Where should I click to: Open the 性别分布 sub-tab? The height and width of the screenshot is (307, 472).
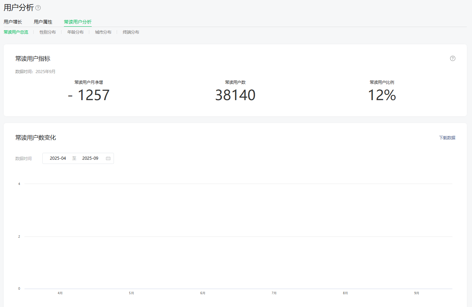(x=48, y=32)
